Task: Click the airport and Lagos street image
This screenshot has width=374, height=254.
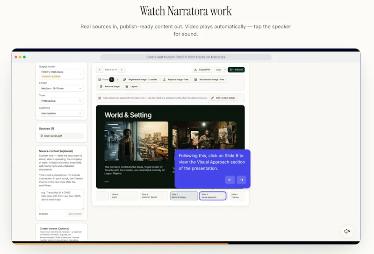Action: coord(136,141)
